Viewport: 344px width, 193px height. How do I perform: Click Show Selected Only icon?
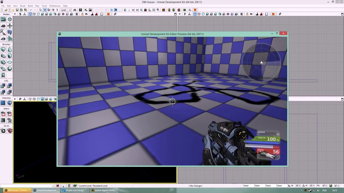coord(3,114)
